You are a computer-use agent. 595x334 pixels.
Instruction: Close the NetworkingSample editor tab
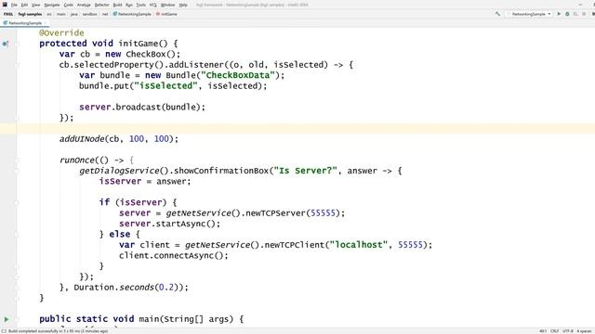46,23
